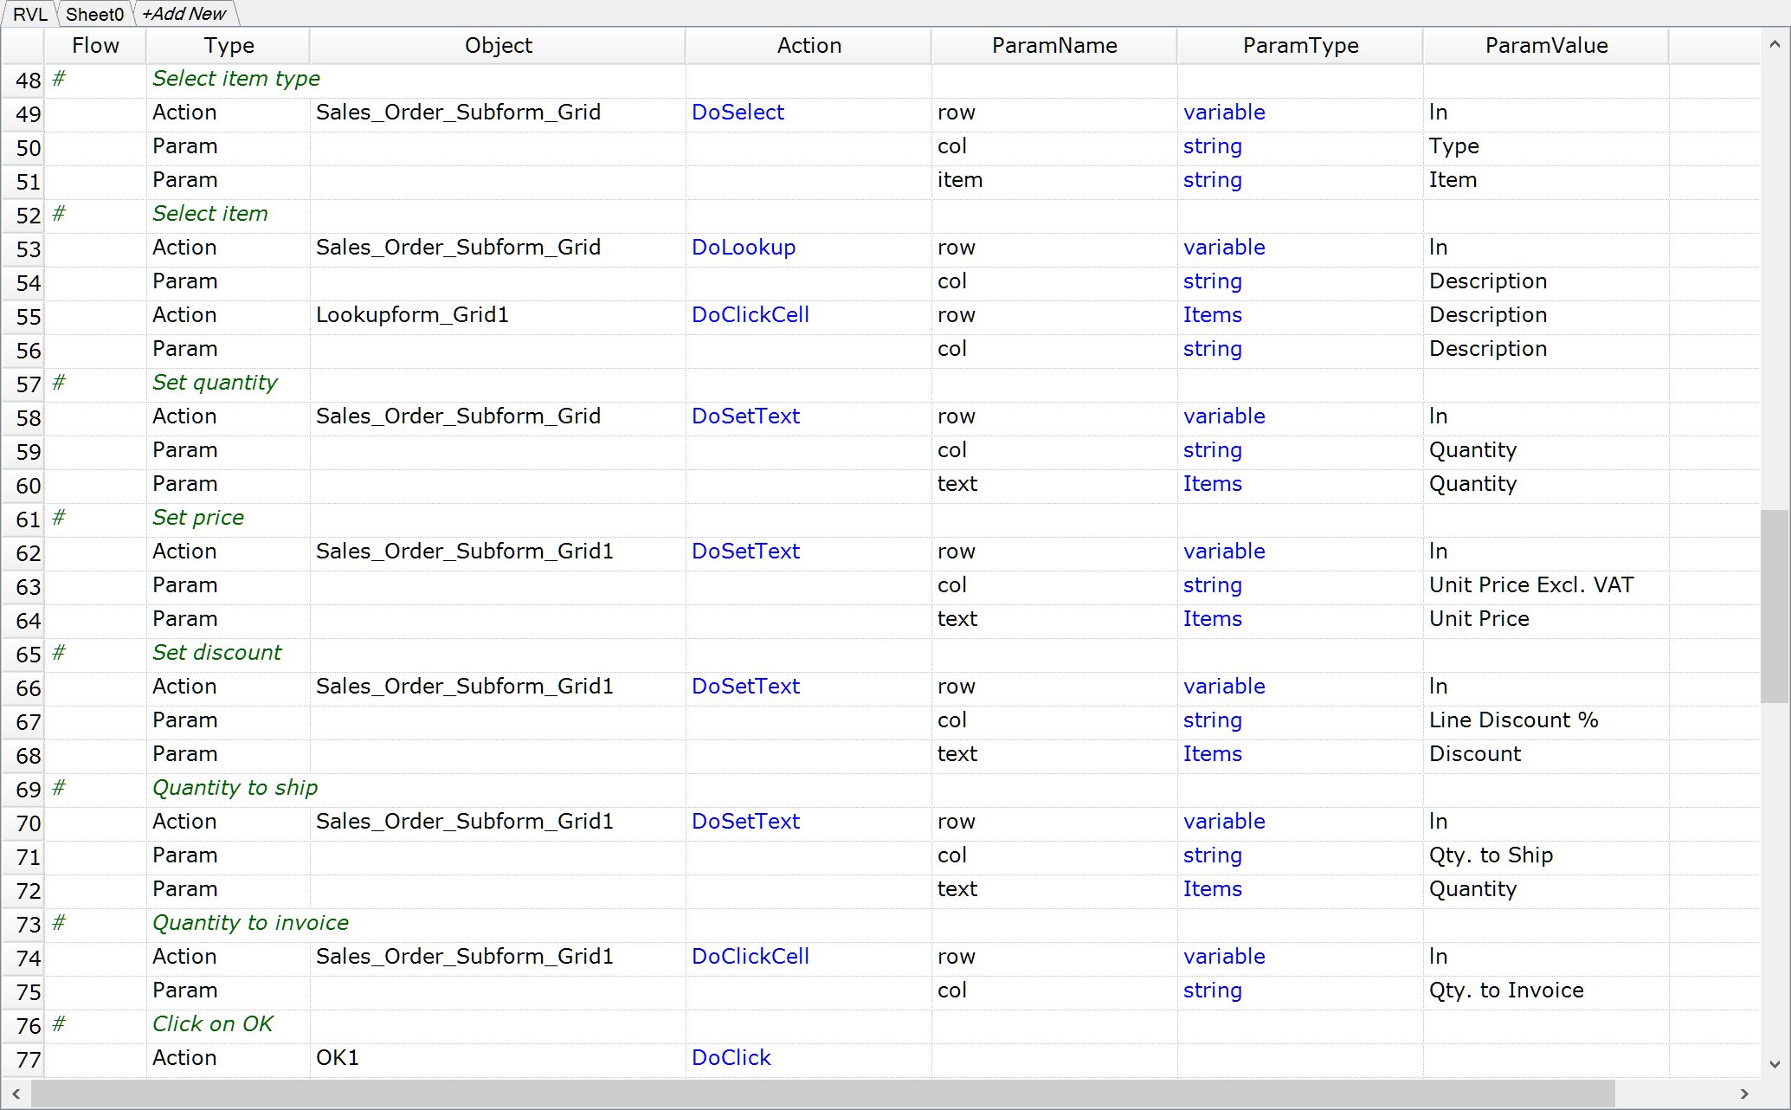Click the scroll left arrow
The height and width of the screenshot is (1110, 1791).
(x=16, y=1094)
